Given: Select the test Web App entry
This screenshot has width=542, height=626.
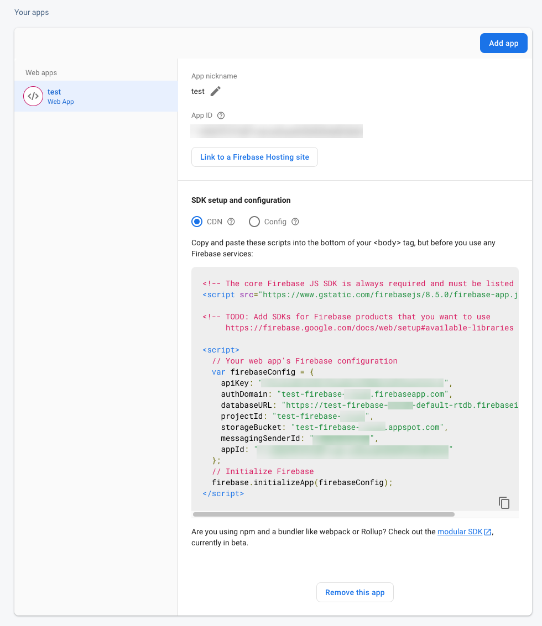Looking at the screenshot, I should [96, 96].
